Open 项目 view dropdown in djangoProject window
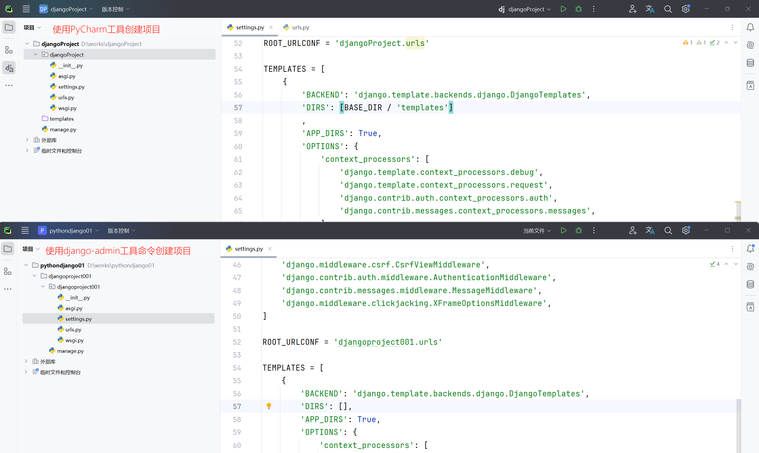 click(32, 28)
